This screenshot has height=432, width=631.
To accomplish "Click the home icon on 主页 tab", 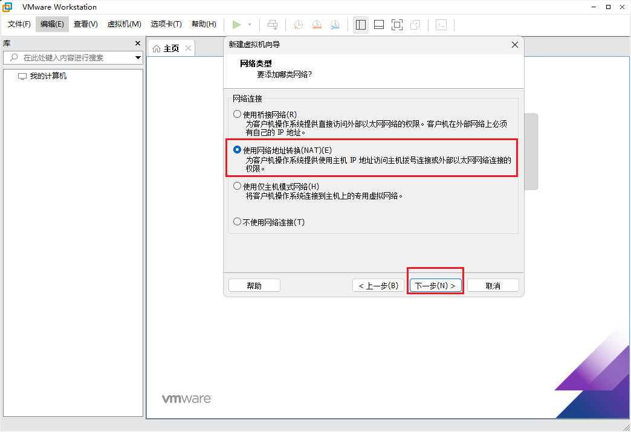I will (x=157, y=49).
